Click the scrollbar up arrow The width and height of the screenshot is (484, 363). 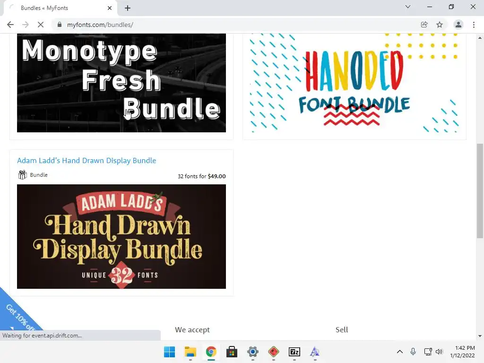point(480,38)
